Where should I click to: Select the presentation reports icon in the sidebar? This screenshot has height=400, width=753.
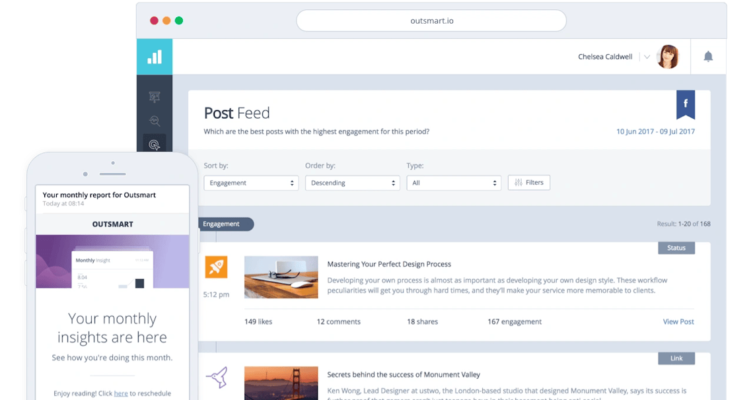(x=154, y=97)
